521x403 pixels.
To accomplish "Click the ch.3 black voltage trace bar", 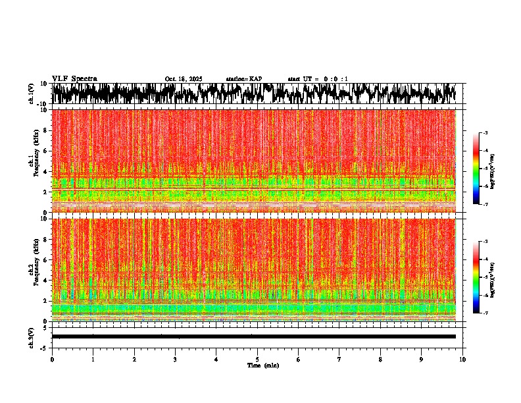I will click(x=253, y=336).
